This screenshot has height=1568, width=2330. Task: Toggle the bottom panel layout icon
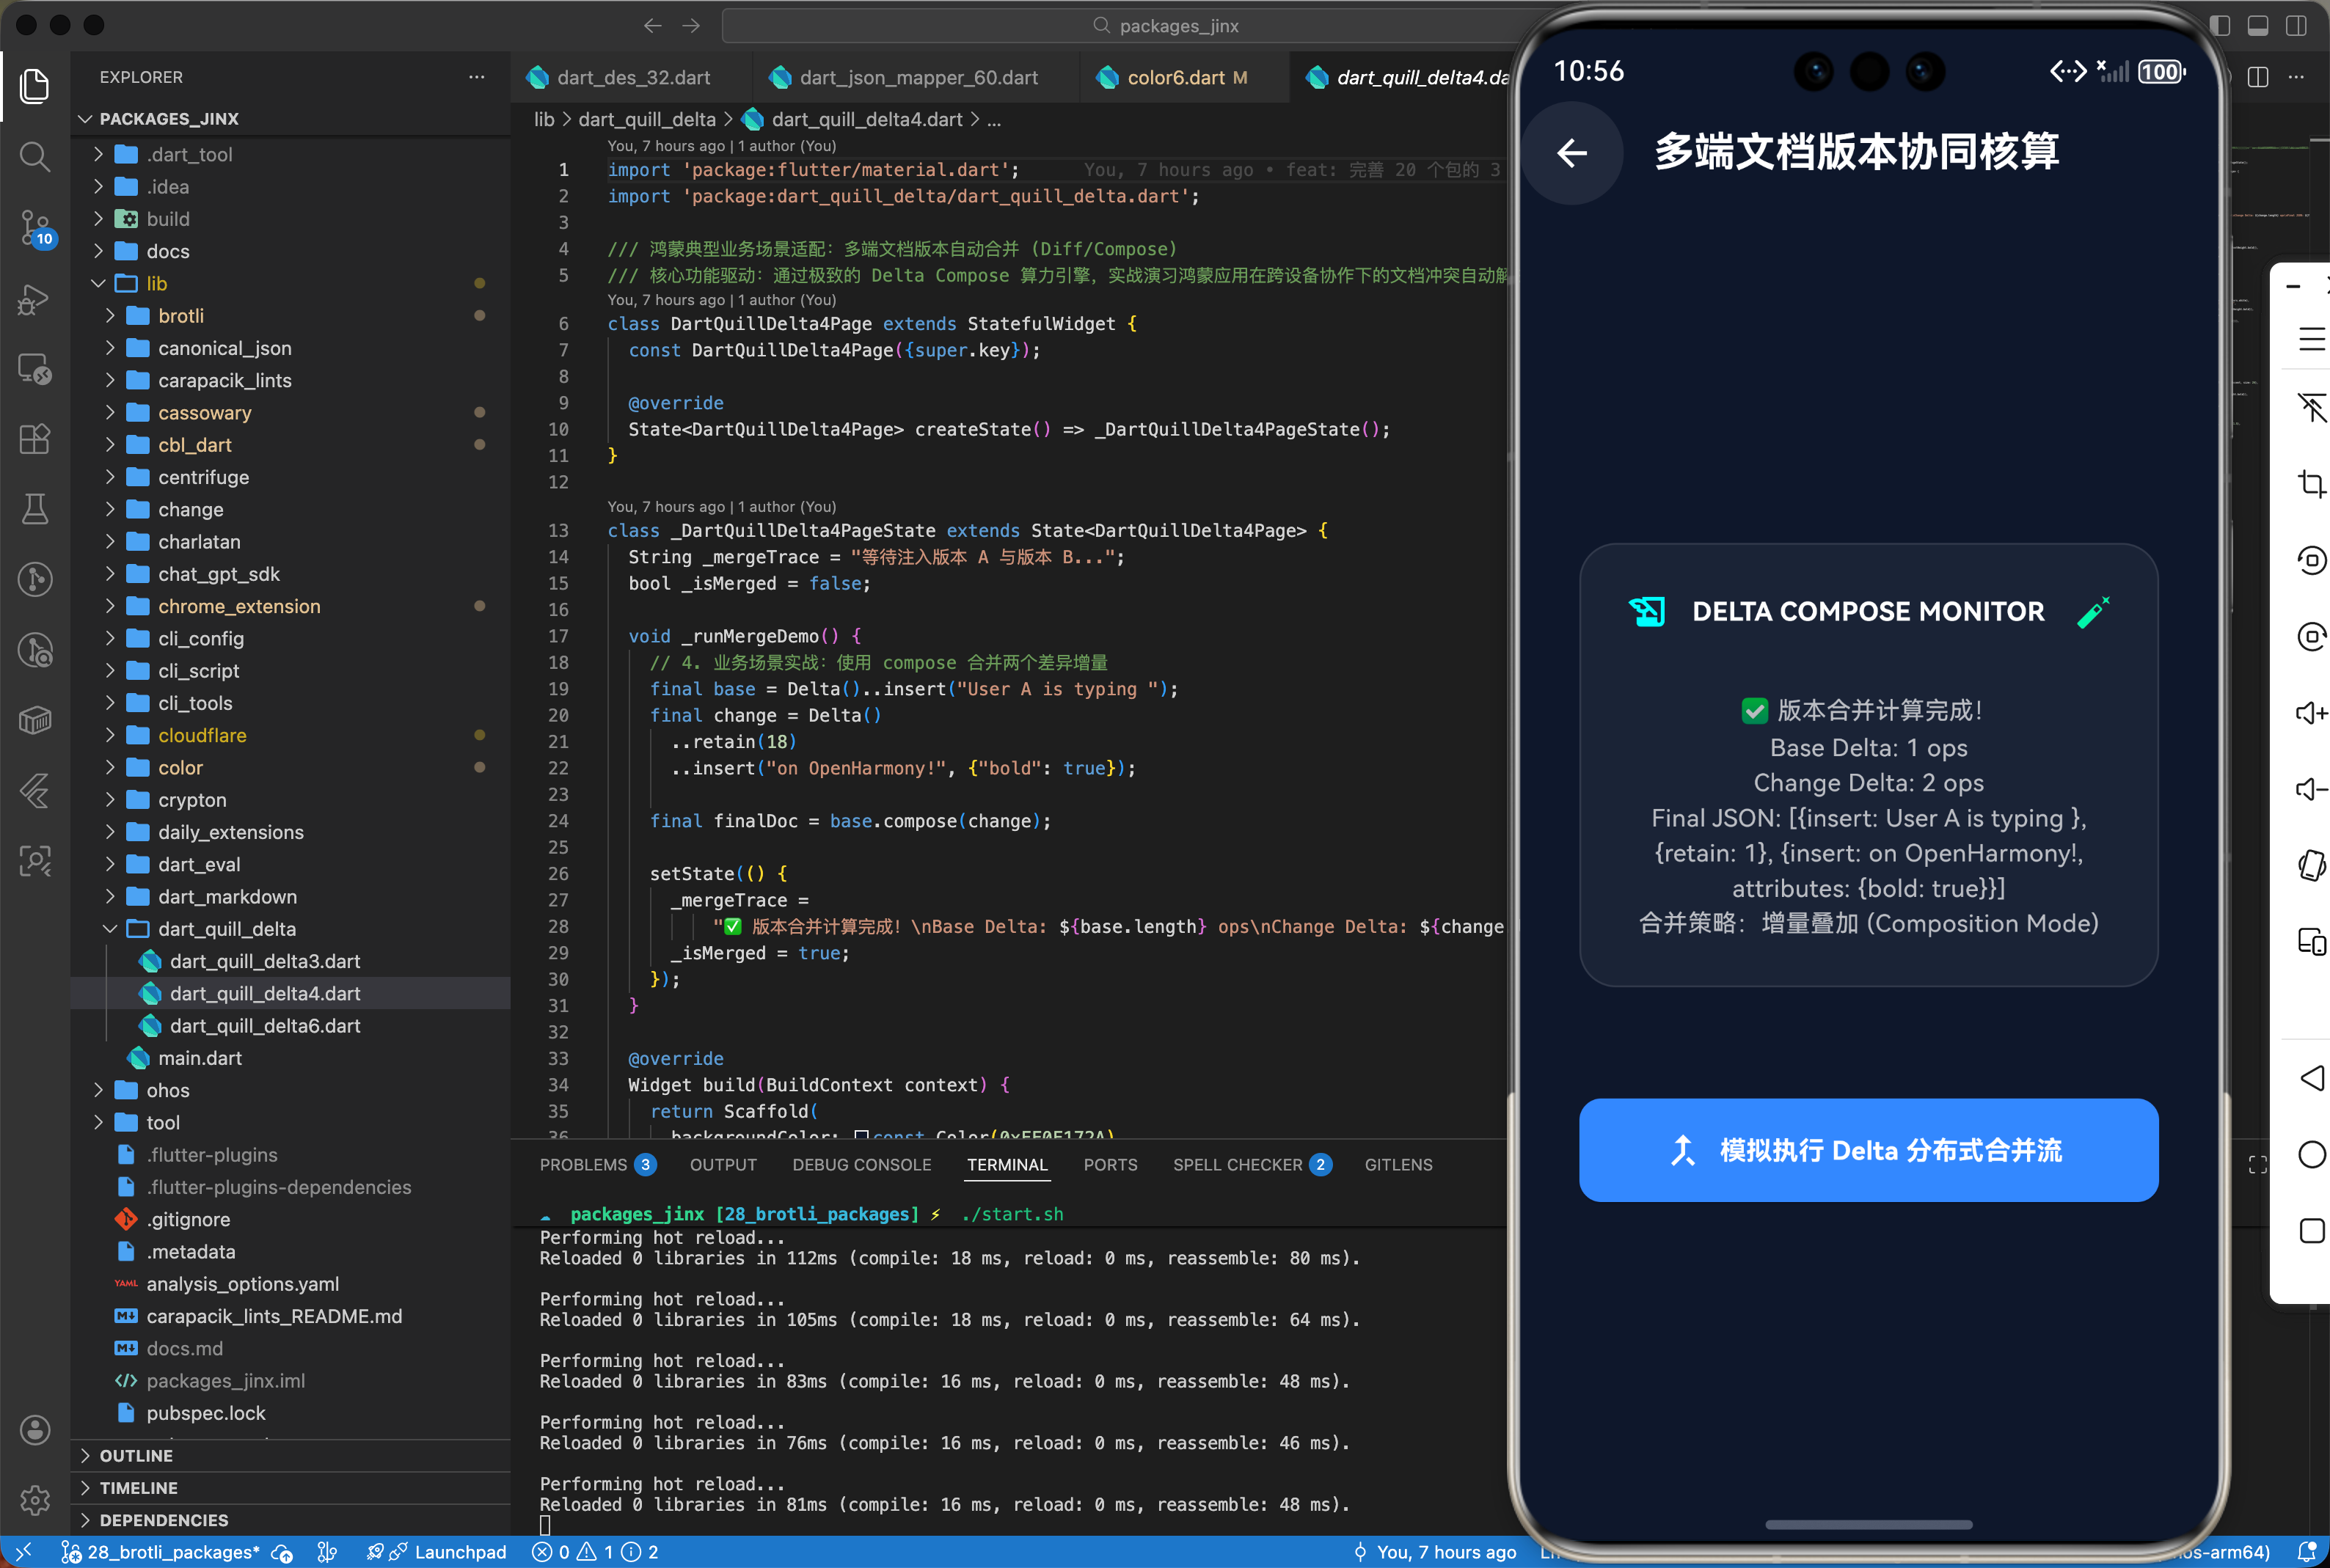2258,26
